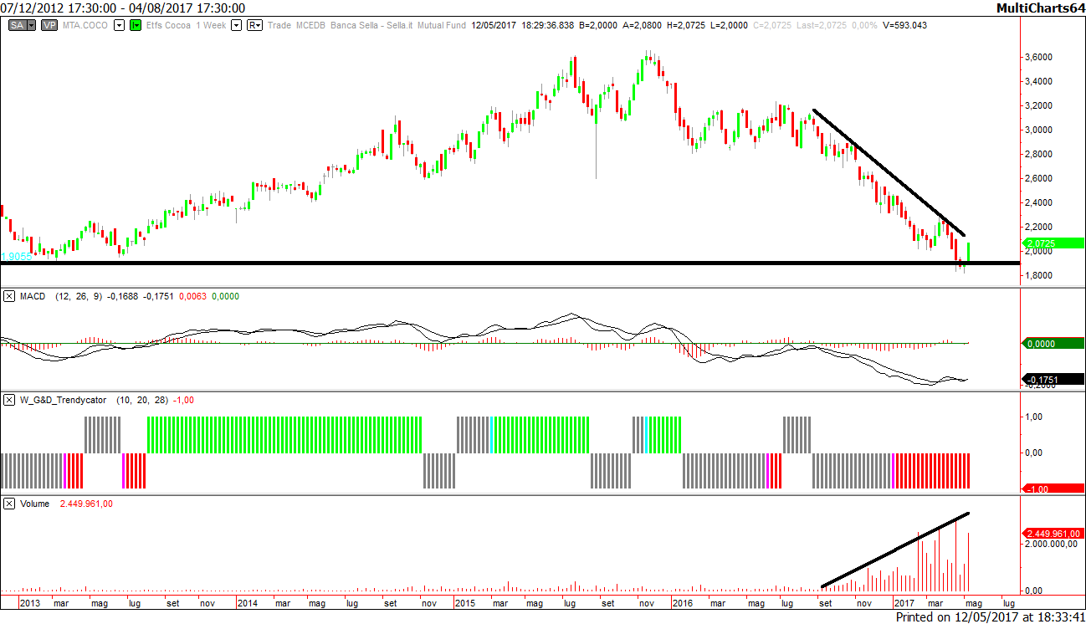Open the R dropdown in status line
The image size is (1086, 624).
254,25
